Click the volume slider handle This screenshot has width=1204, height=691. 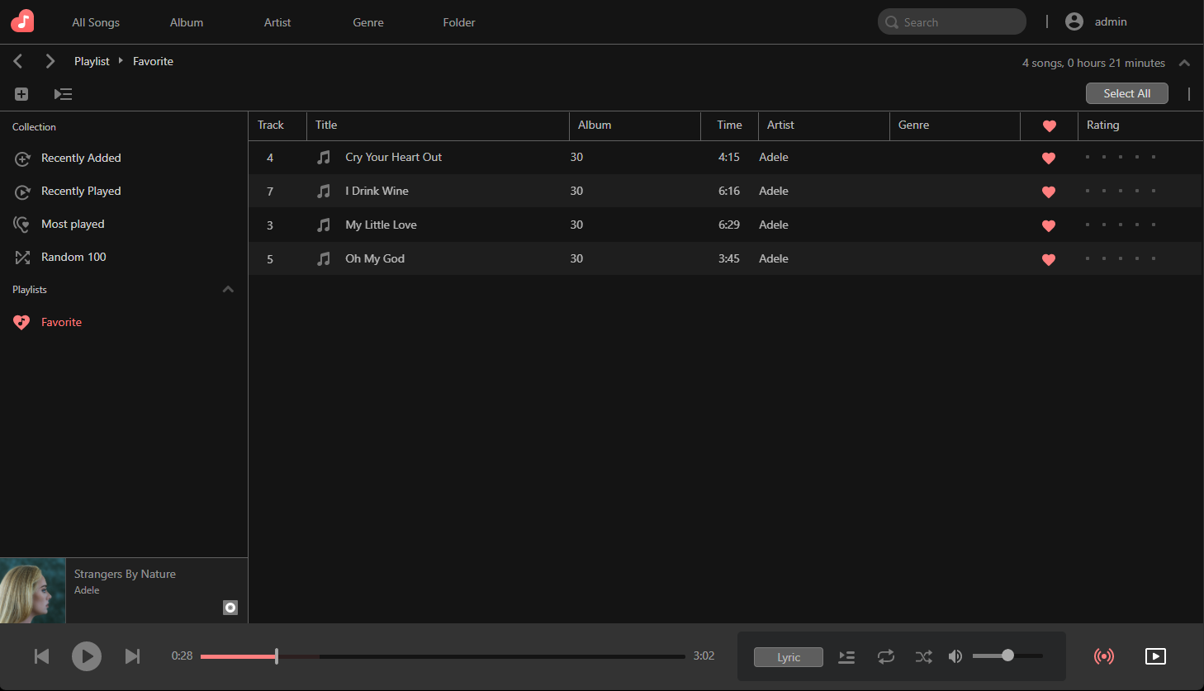(x=1007, y=656)
